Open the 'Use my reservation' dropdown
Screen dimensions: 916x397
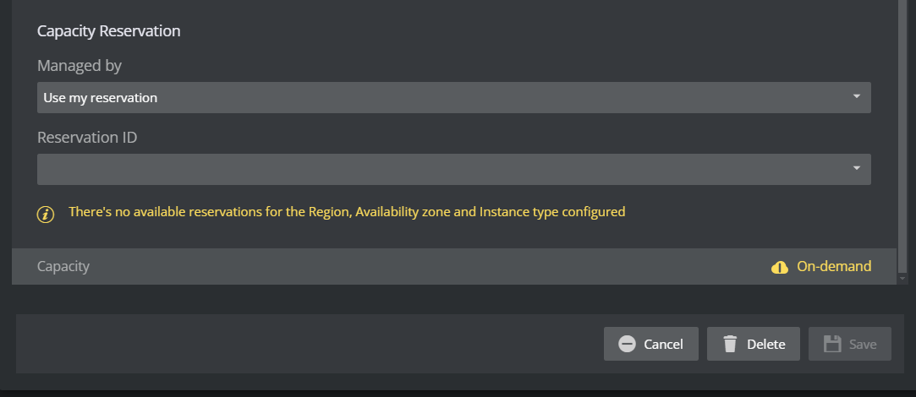pos(440,97)
